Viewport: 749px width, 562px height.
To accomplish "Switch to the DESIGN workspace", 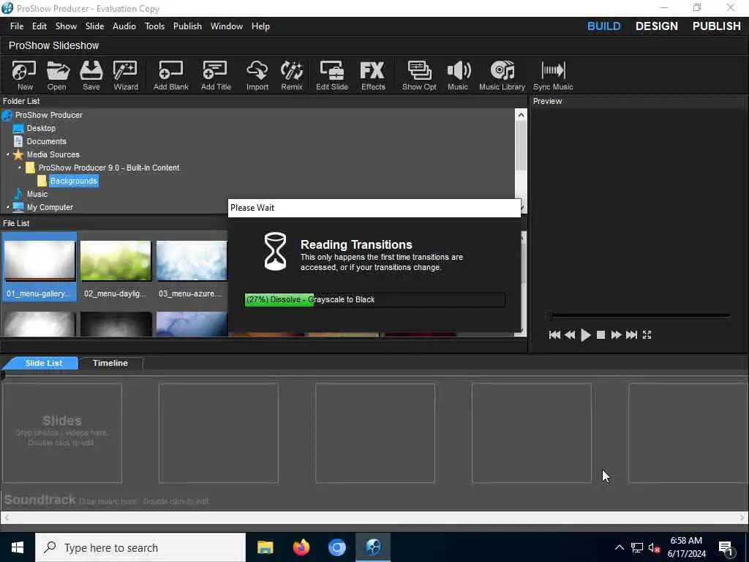I will (656, 26).
